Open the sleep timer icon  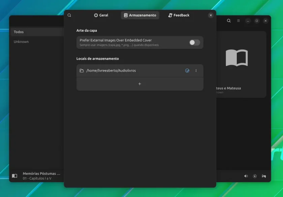coord(264,176)
